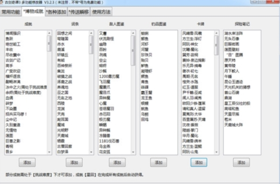Click 添加 button under the 词条 list
The width and height of the screenshot is (280, 184).
[x=74, y=163]
